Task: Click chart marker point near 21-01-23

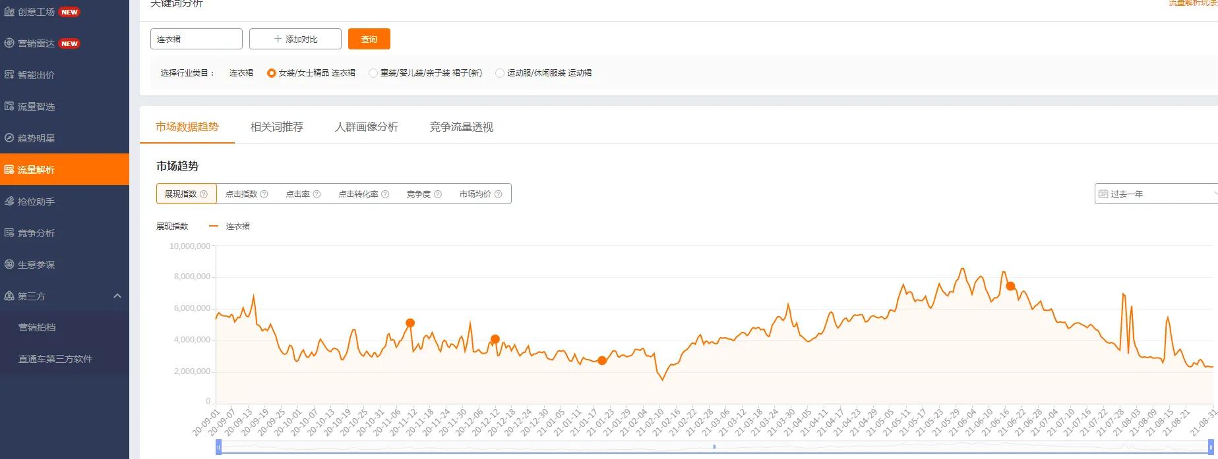Action: click(x=602, y=360)
